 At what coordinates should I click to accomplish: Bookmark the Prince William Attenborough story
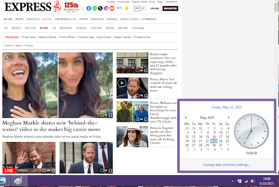146,119
